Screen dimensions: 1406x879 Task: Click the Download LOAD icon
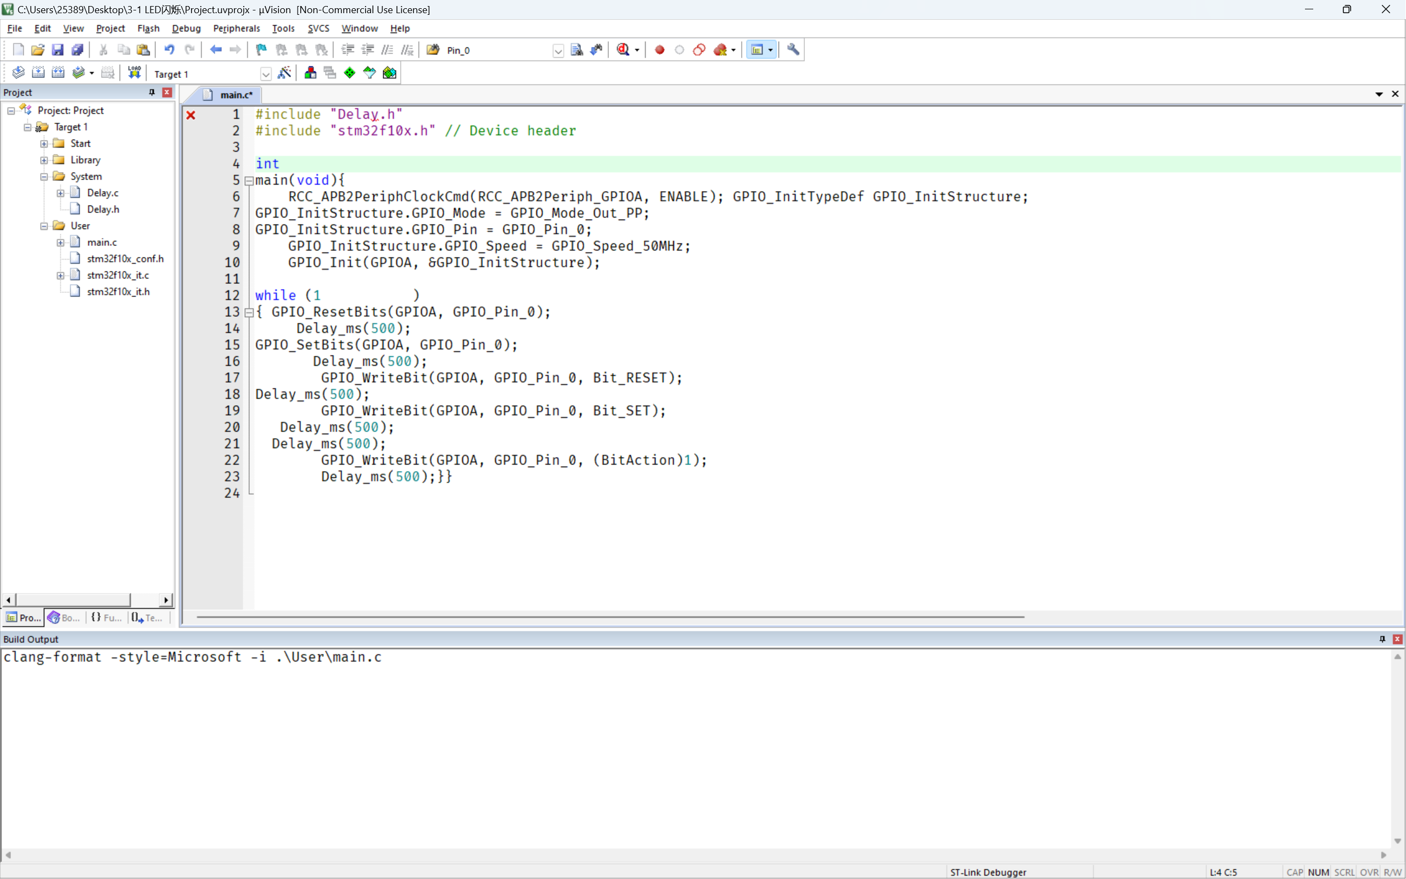click(x=135, y=72)
